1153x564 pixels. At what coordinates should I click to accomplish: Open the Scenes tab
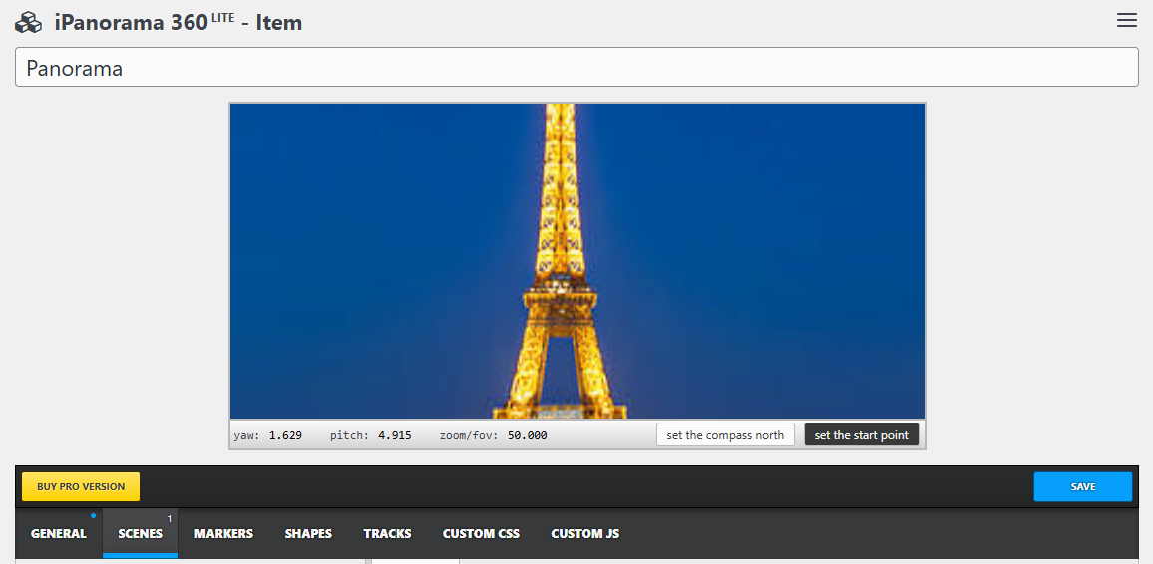click(141, 534)
